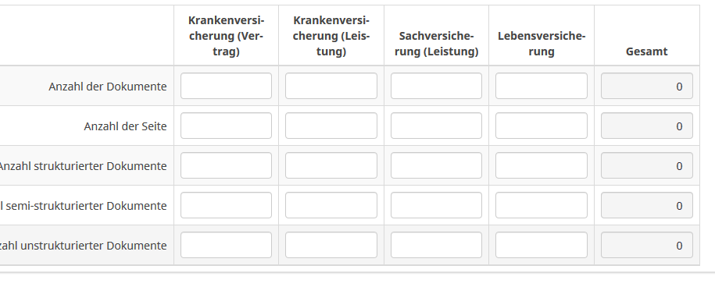Focus semi-strukturierter Dokumente field under Sachversicherung (Leistung)
715x287 pixels.
(436, 205)
